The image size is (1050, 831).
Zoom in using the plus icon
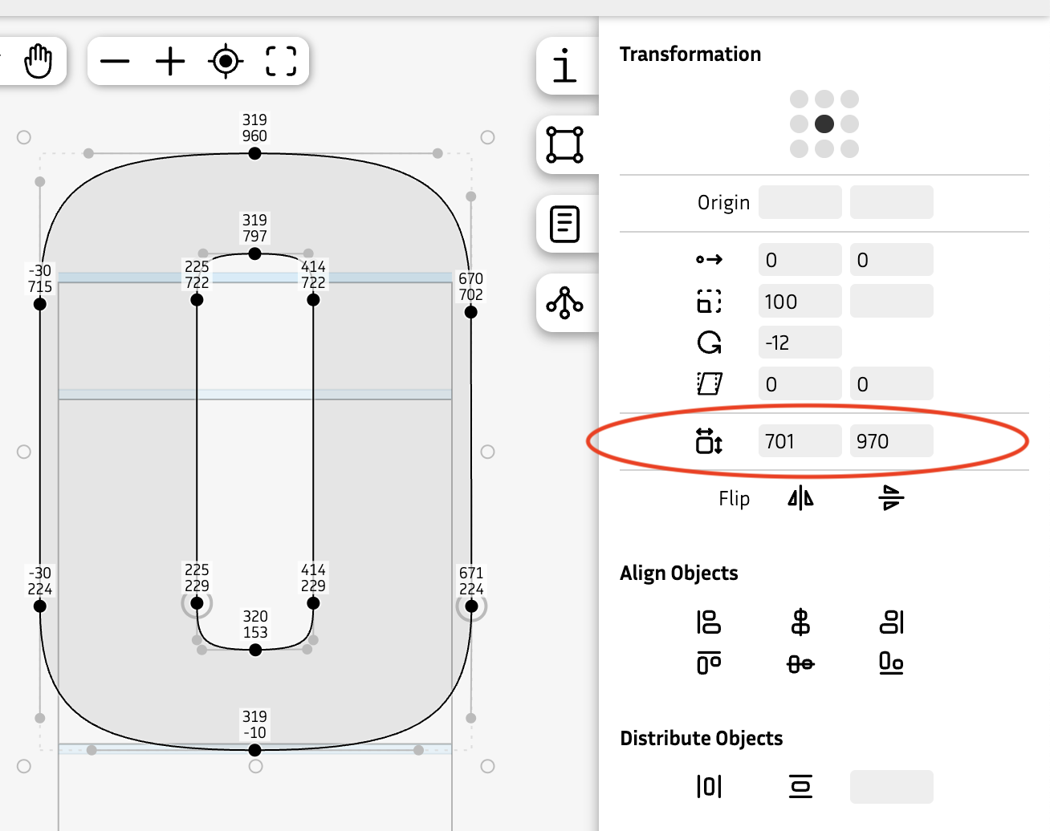click(169, 60)
